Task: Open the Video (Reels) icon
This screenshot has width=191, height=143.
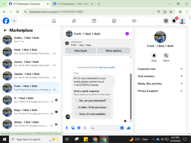Action: point(94,21)
